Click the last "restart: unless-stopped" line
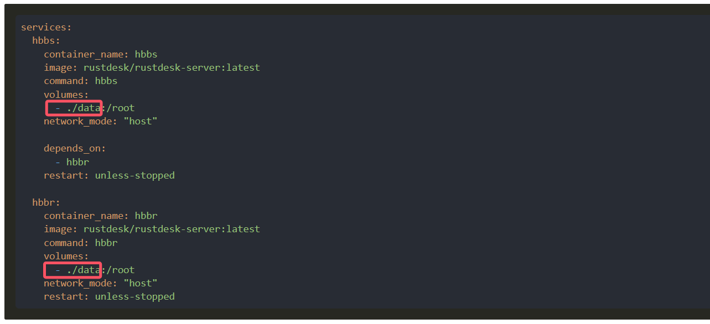This screenshot has height=324, width=710. tap(110, 296)
